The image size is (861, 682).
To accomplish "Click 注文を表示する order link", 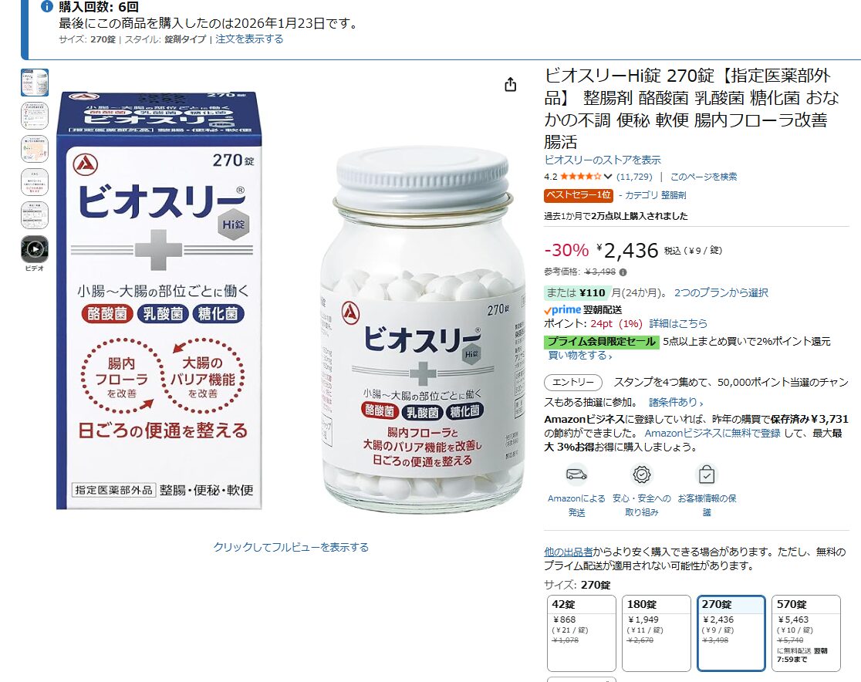I will [249, 39].
